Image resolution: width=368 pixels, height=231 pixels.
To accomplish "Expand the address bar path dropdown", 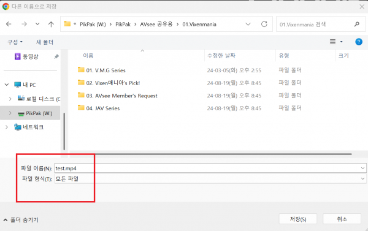I will [x=248, y=24].
